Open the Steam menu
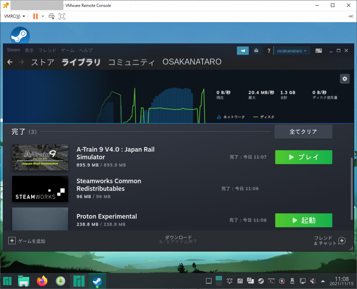This screenshot has height=289, width=357. 14,50
